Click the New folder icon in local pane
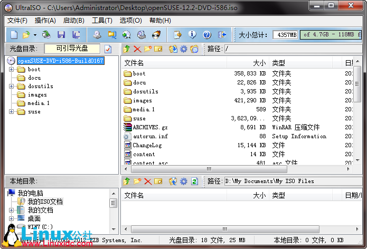 137,181
